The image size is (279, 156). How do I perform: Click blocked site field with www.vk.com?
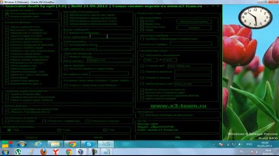tap(193, 84)
